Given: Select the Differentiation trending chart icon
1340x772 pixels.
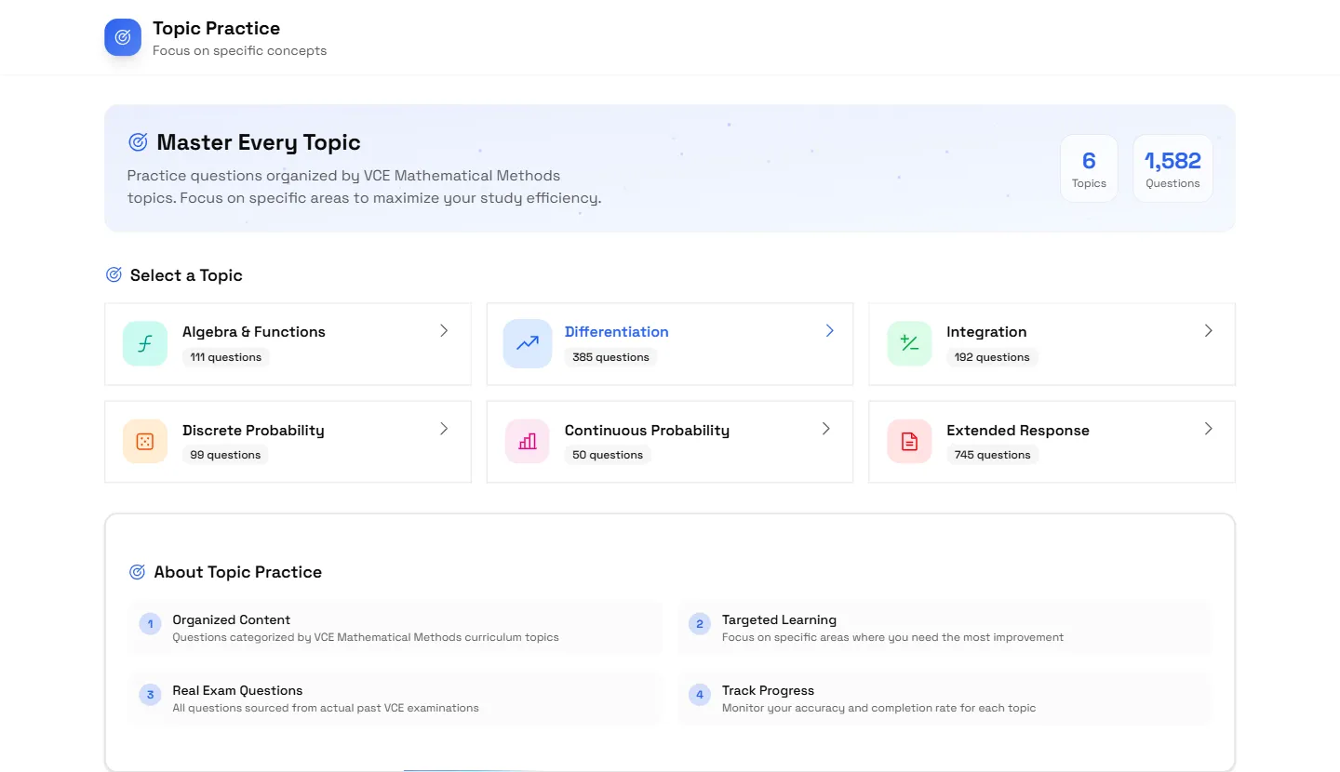Looking at the screenshot, I should pos(527,342).
